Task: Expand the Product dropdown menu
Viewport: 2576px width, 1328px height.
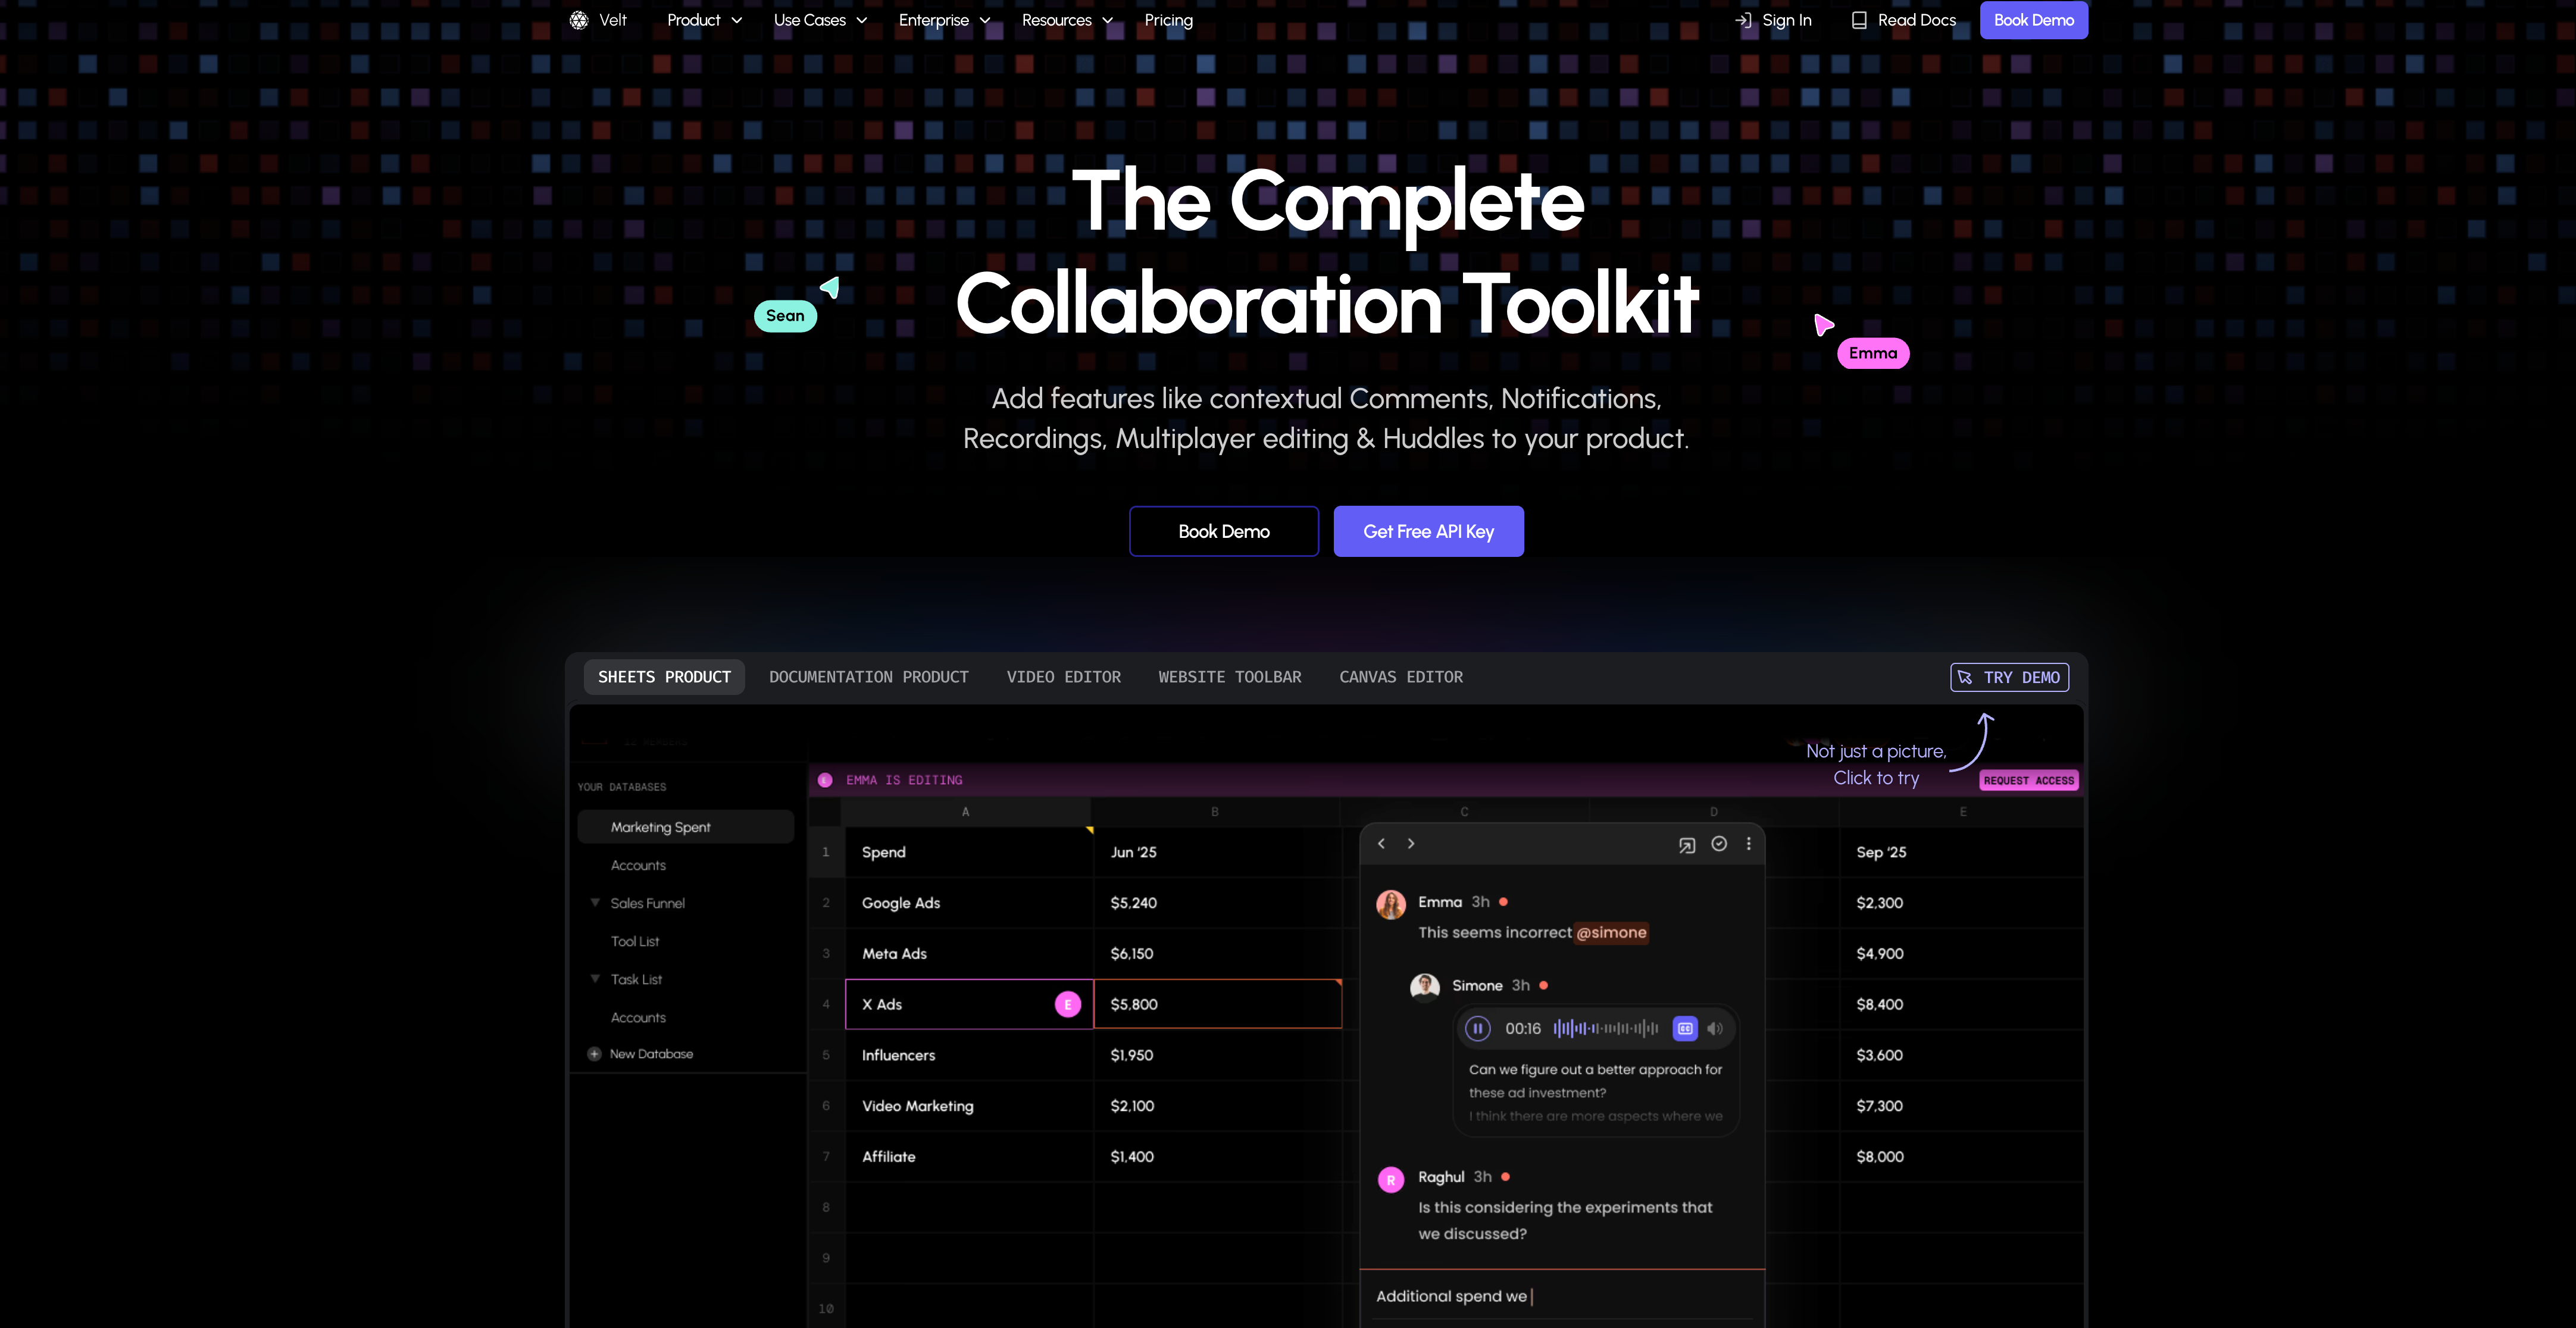Action: pyautogui.click(x=704, y=20)
